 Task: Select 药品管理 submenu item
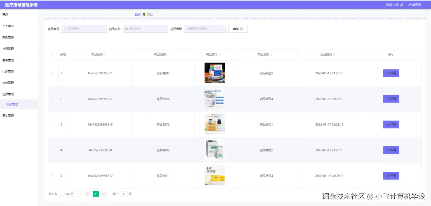pyautogui.click(x=19, y=104)
